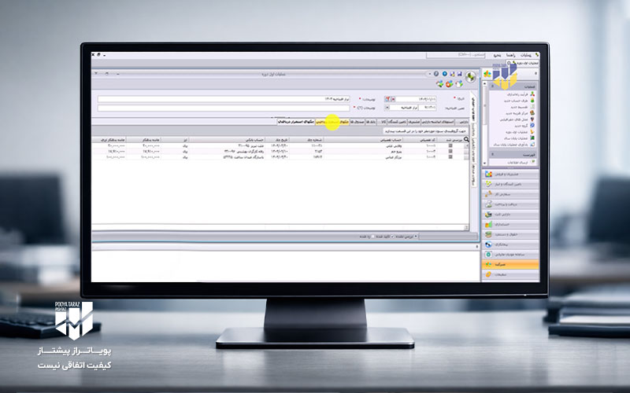Switch to تامین کنندگان tab
Screen dimensions: 630x393
pyautogui.click(x=397, y=121)
